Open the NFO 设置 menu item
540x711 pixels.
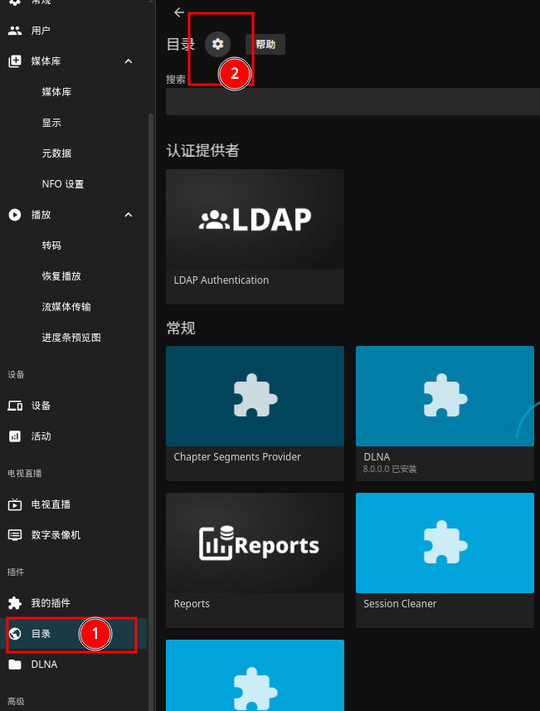pyautogui.click(x=62, y=184)
